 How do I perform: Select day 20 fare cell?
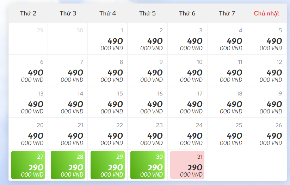tap(28, 134)
